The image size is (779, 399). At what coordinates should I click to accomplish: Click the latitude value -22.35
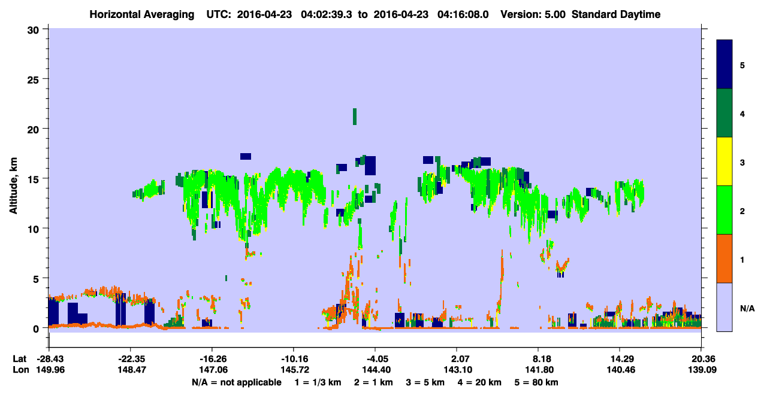point(130,359)
